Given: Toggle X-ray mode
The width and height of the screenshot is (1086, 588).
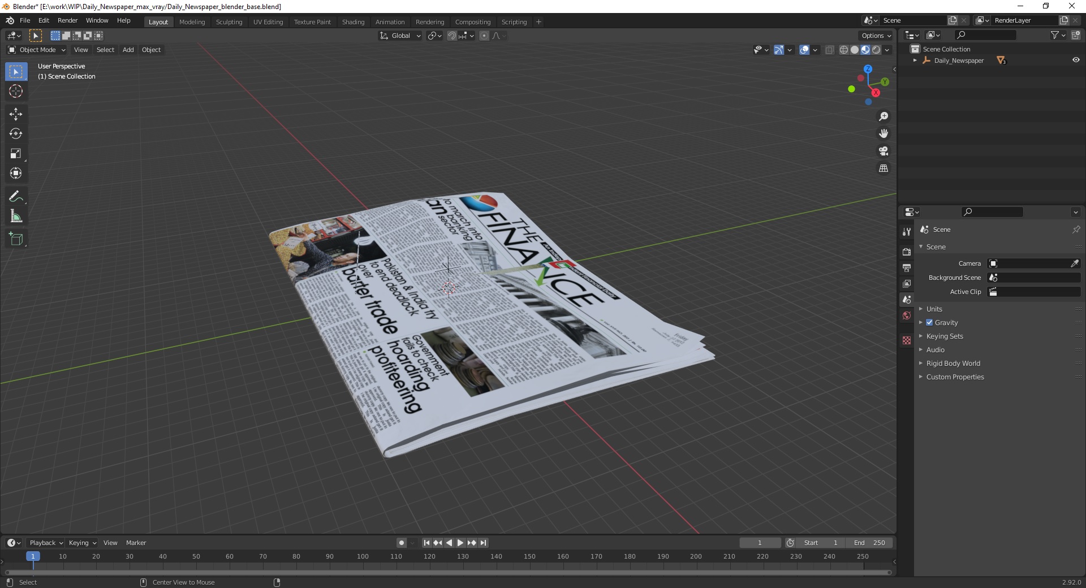Looking at the screenshot, I should 830,50.
